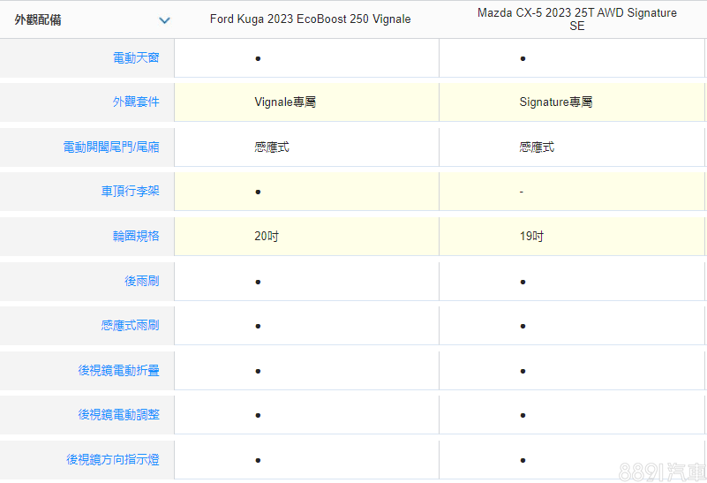Screen dimensions: 707x483
Task: Select the 感應式雨刷 row label
Action: tap(130, 326)
